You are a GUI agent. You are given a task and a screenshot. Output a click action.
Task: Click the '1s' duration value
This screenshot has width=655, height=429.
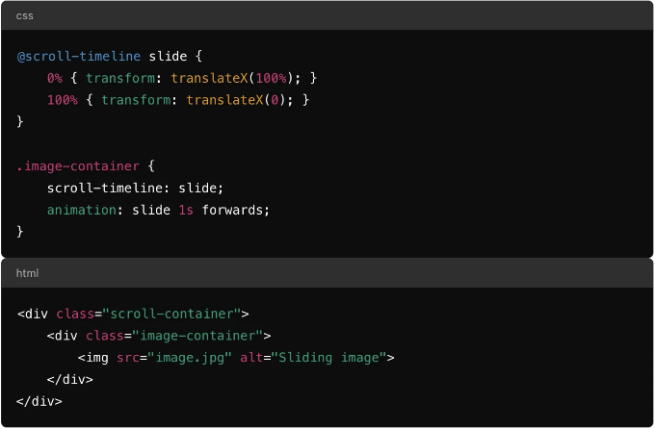[186, 210]
